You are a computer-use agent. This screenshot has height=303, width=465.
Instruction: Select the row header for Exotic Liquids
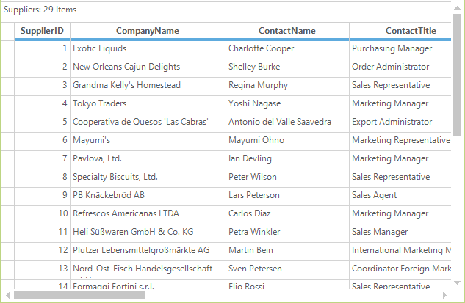[7, 50]
